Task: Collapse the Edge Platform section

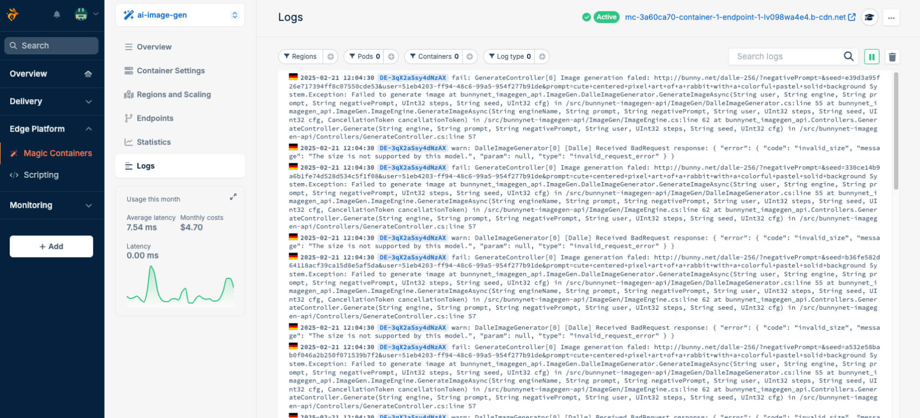Action: click(51, 129)
